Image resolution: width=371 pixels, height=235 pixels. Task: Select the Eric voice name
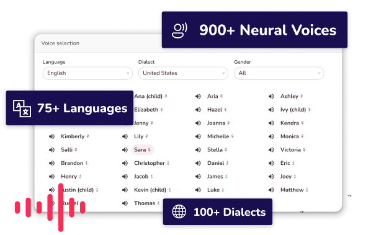point(285,163)
